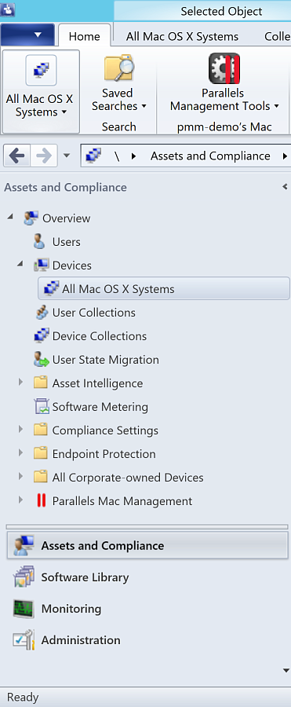The width and height of the screenshot is (291, 707).
Task: Select the Parallels Mac Management label
Action: (x=122, y=500)
